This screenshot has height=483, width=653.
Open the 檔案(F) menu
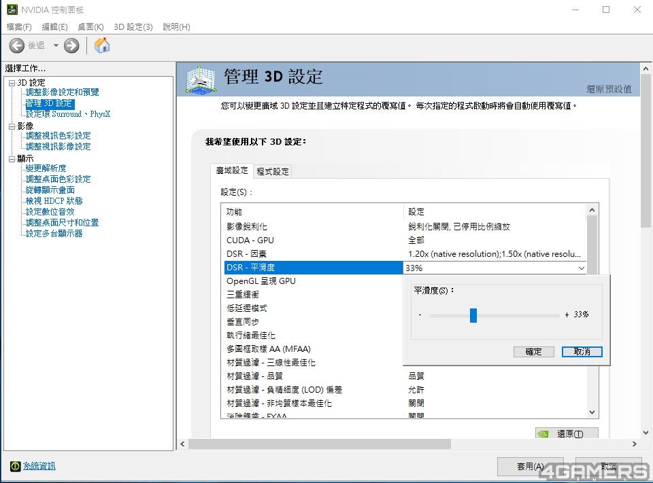19,27
